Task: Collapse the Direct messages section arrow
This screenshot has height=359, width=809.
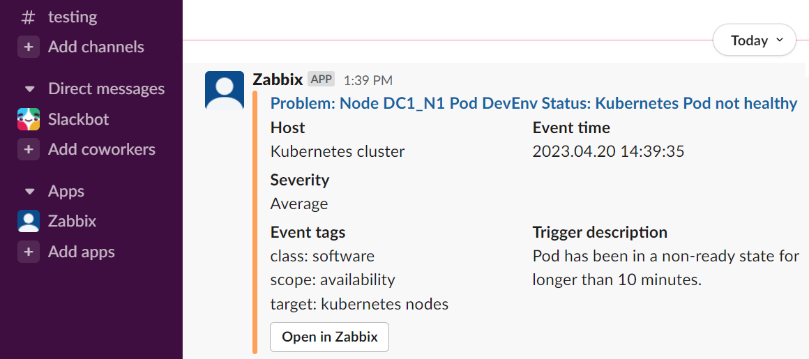Action: (x=29, y=89)
